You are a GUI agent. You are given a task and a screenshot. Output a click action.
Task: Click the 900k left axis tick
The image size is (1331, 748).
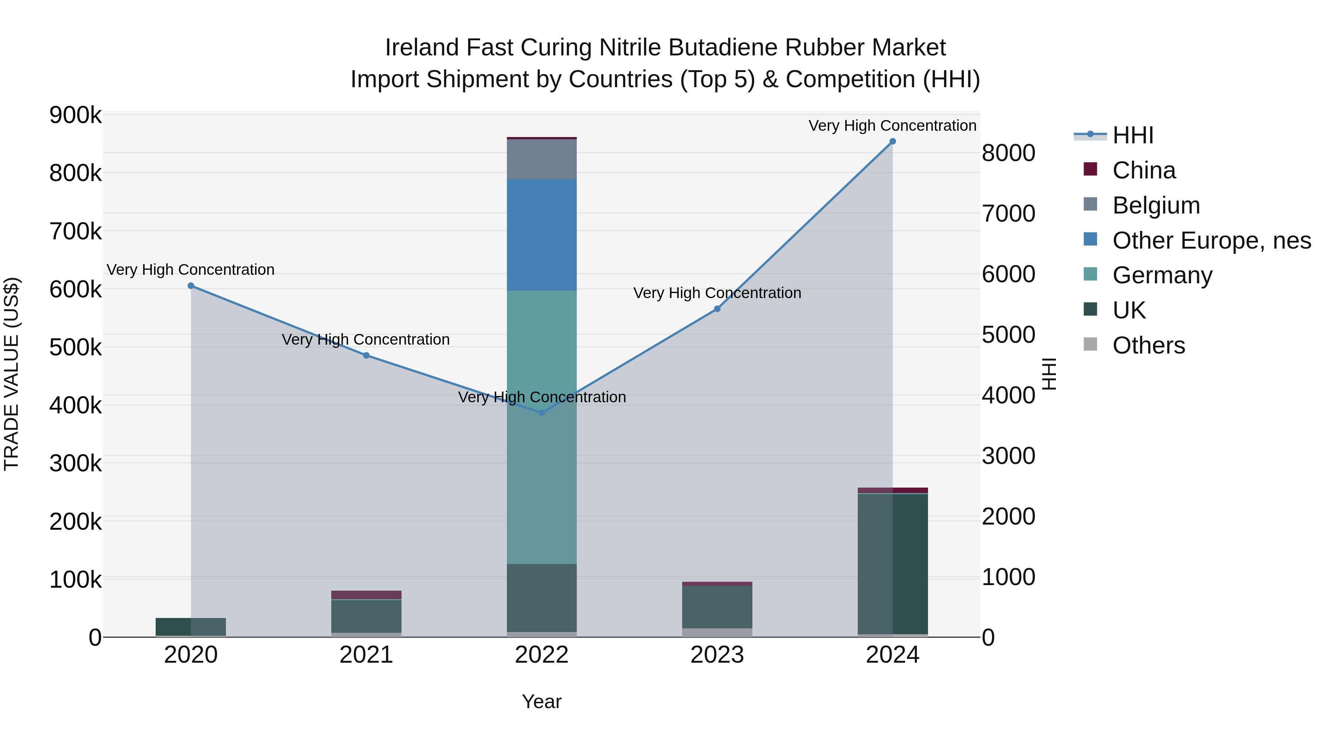pos(75,115)
